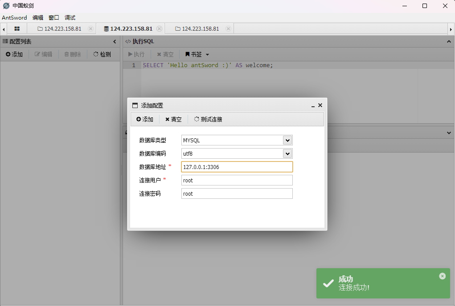The height and width of the screenshot is (306, 455).
Task: Collapse the config list (配置列表) panel
Action: (115, 41)
